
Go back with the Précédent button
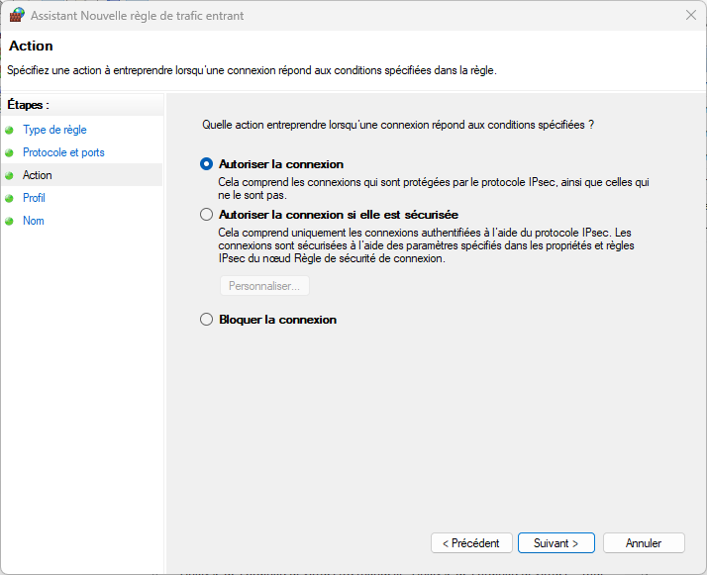coord(471,543)
